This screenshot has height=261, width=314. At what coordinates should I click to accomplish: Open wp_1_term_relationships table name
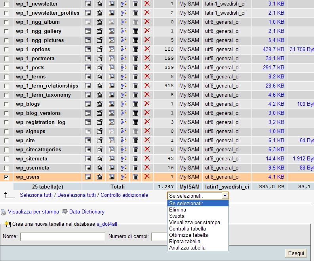click(47, 86)
